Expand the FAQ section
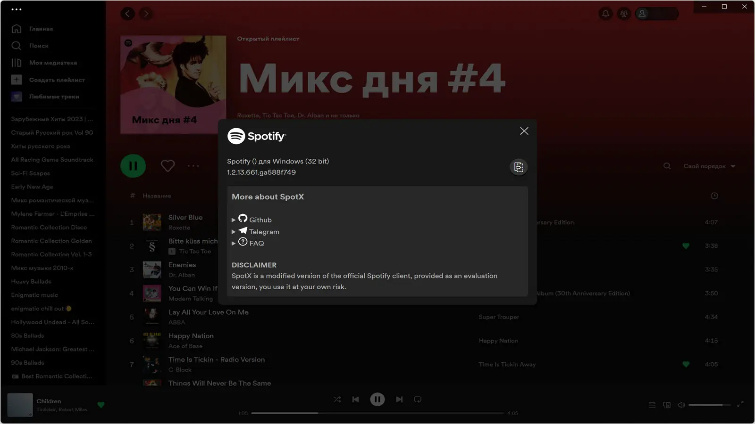The image size is (755, 424). tap(248, 243)
